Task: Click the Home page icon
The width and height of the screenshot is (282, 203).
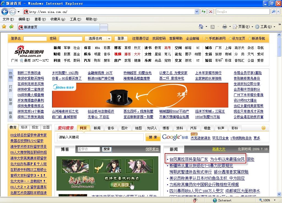Action: click(x=201, y=27)
